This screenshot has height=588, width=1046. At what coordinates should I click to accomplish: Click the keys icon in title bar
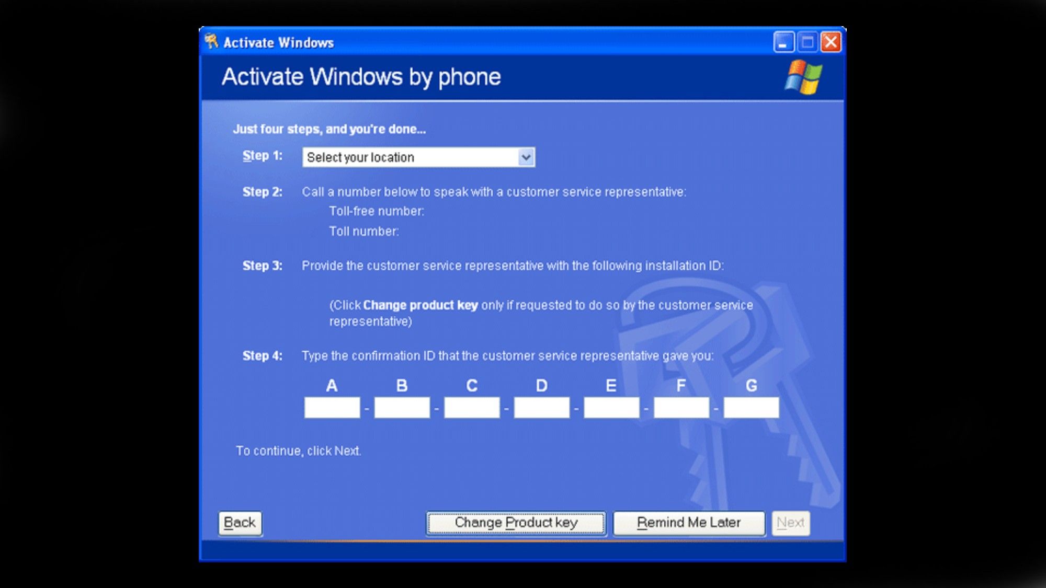tap(211, 41)
